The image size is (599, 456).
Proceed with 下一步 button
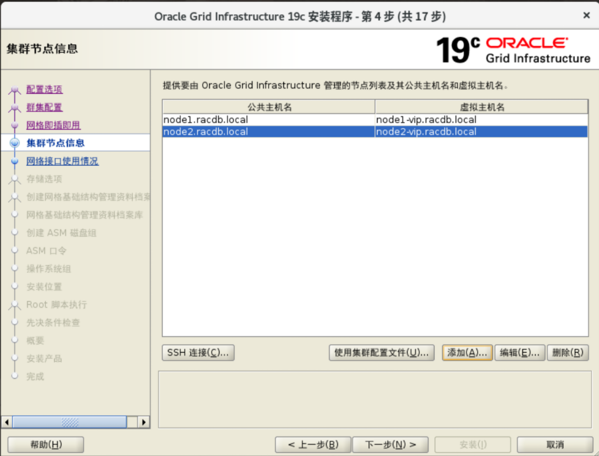coord(390,445)
